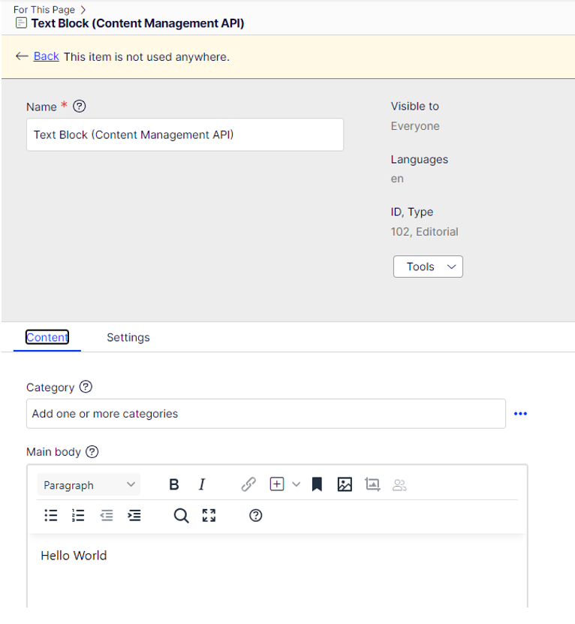Open category picker via three-dots button
Image resolution: width=575 pixels, height=624 pixels.
pos(520,414)
